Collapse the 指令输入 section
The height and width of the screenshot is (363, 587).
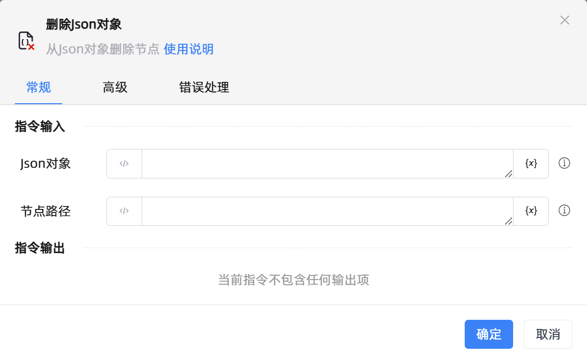point(40,126)
